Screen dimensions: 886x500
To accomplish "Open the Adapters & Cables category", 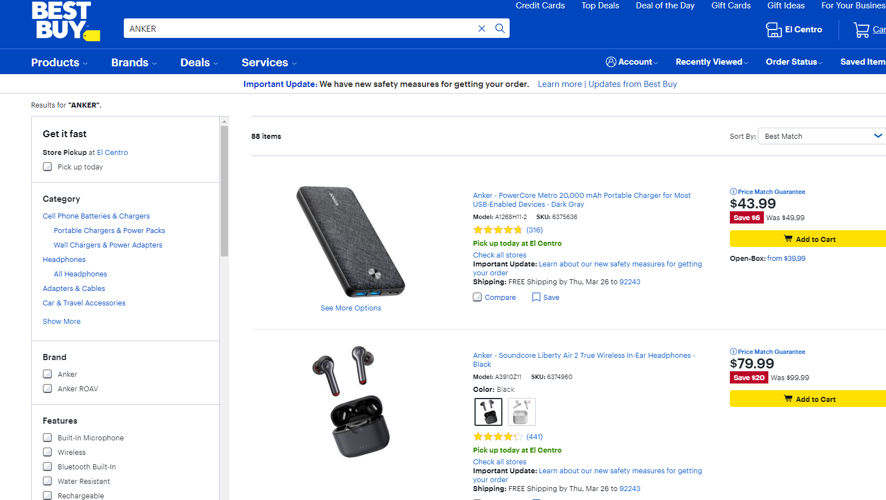I will [74, 288].
